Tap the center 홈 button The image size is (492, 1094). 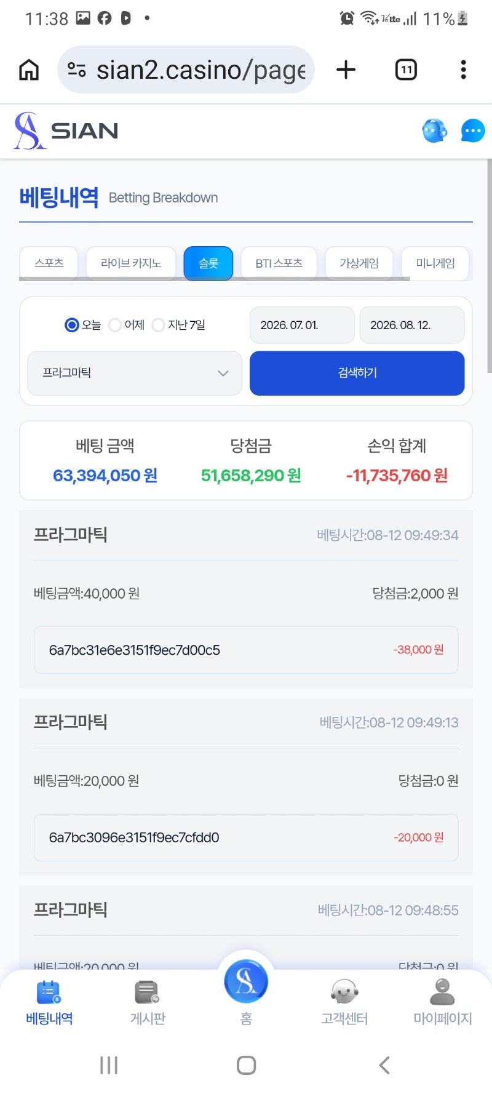coord(246,981)
